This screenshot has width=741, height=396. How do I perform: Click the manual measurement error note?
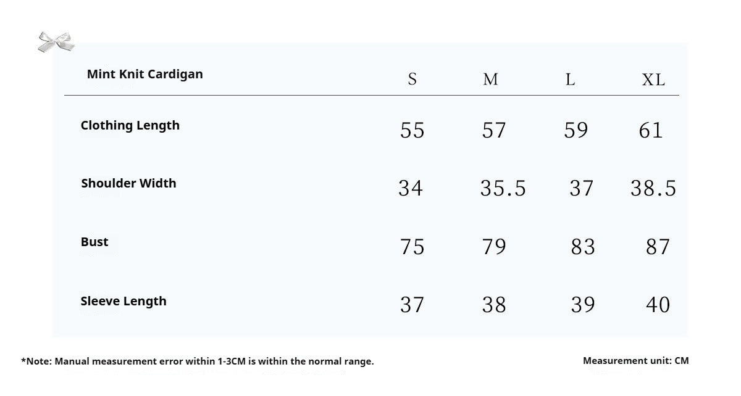point(198,361)
